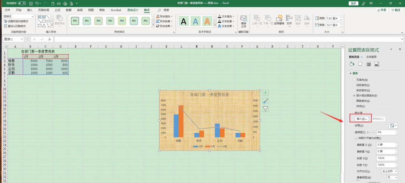Click the Selection Pane (选择窗格) icon
The width and height of the screenshot is (405, 183).
pyautogui.click(x=279, y=20)
